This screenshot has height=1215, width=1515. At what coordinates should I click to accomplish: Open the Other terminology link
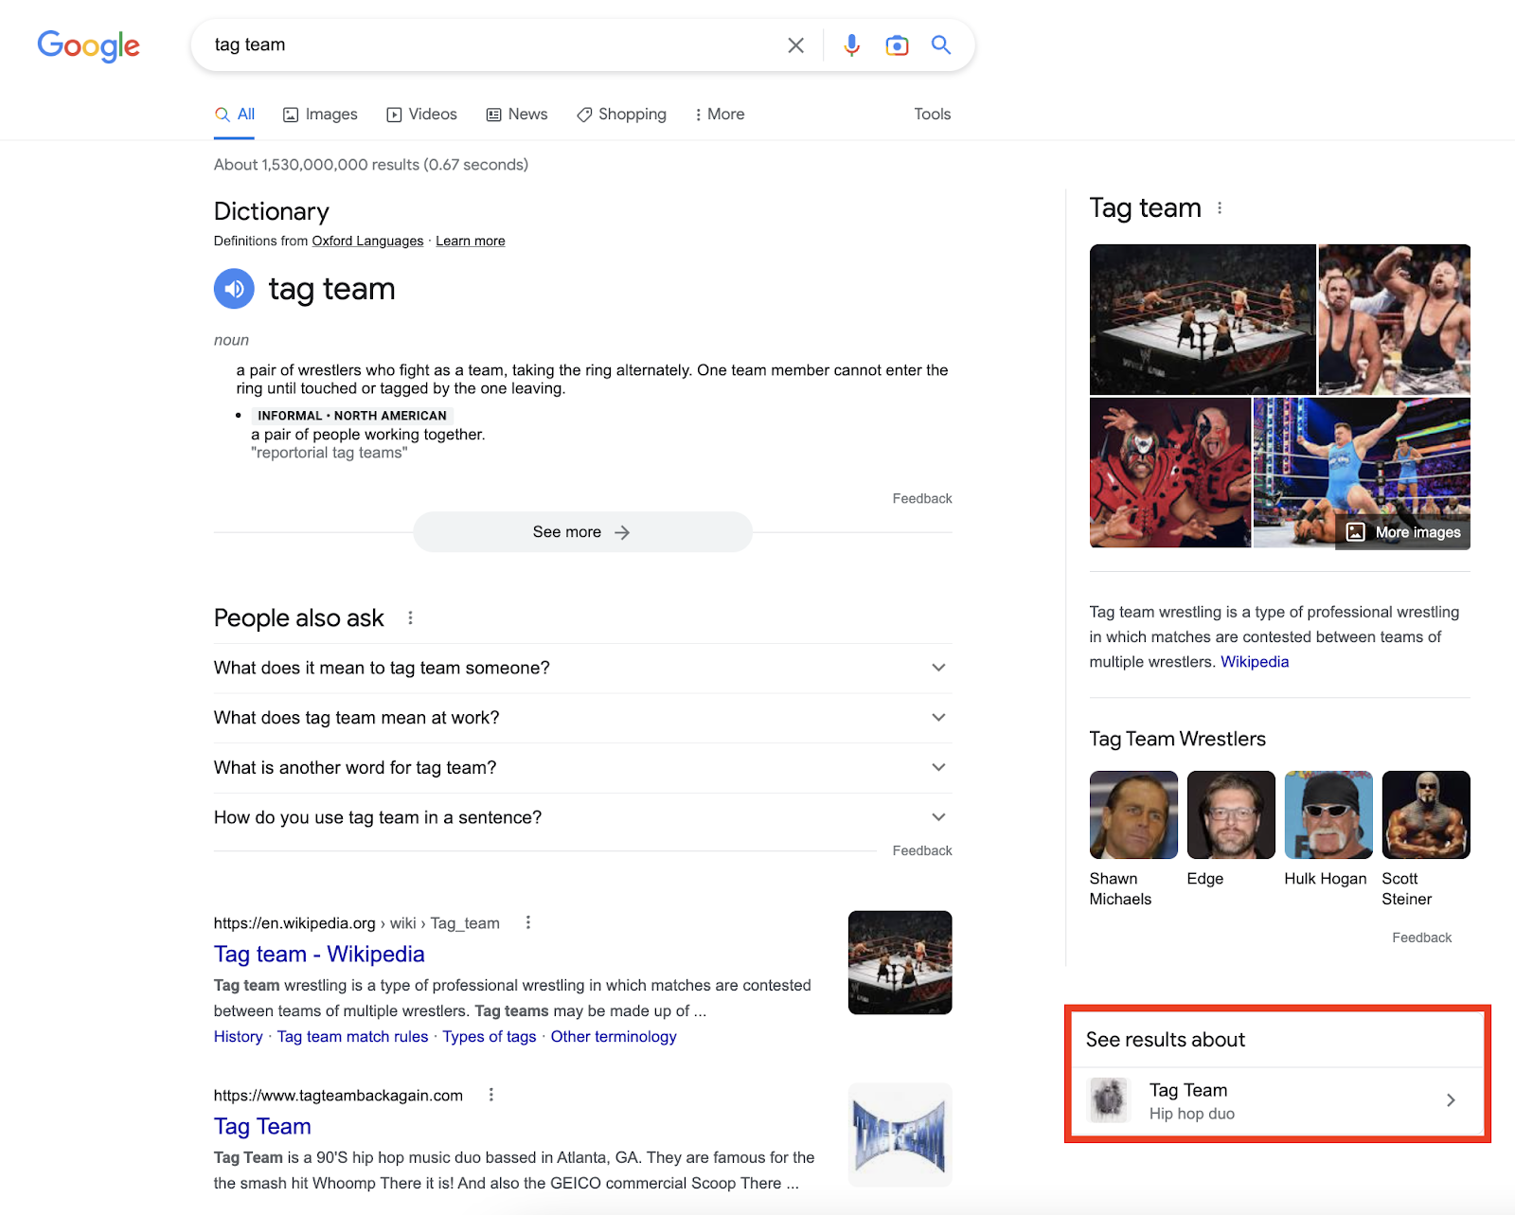click(x=614, y=1037)
